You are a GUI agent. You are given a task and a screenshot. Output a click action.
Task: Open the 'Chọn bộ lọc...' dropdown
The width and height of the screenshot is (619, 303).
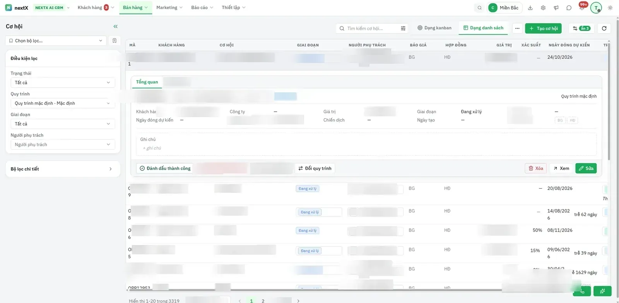[x=56, y=41]
